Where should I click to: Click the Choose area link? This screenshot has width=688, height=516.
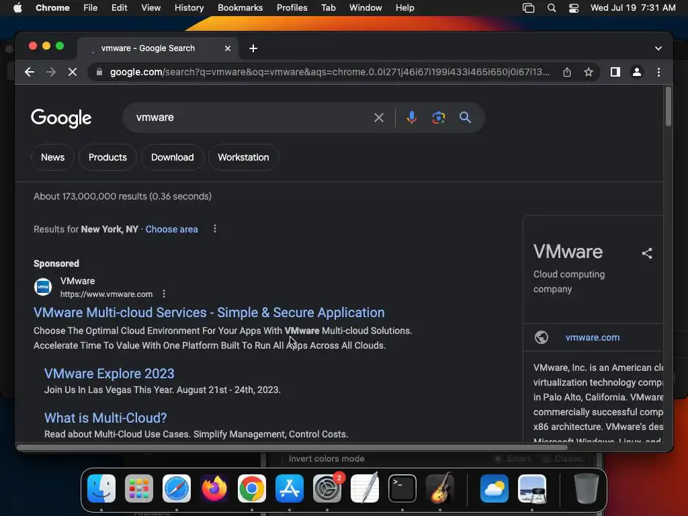(171, 229)
